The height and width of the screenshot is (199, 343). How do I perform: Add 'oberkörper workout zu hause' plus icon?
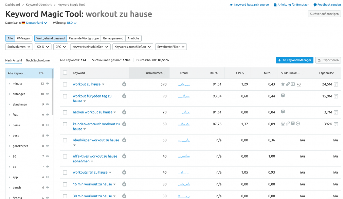point(124,140)
